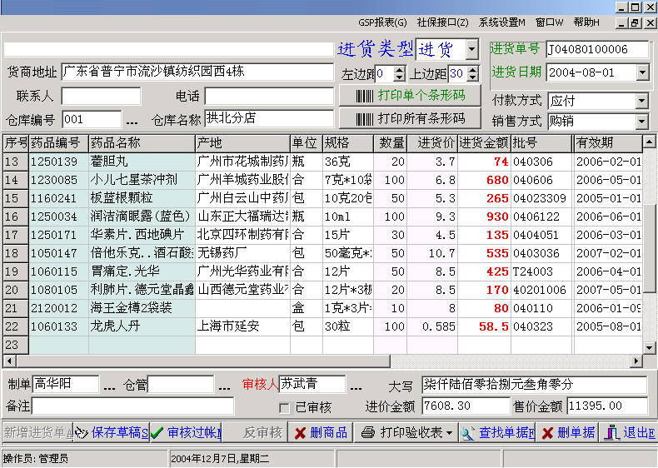This screenshot has height=468, width=658.
Task: Click the 退出 exit button
Action: 629,433
